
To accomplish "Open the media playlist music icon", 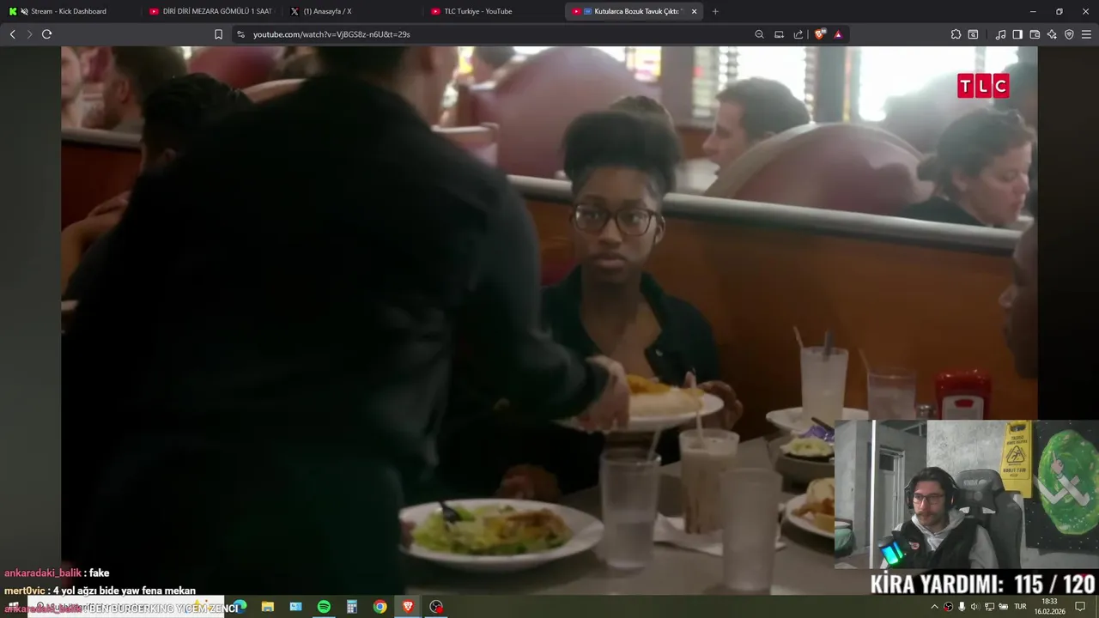I will point(1000,34).
